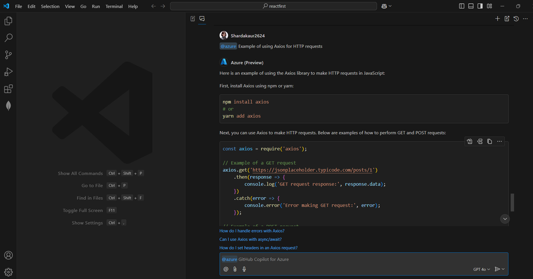Screen dimensions: 533x279
Task: Toggle the bottom panel layout
Action: pos(471,6)
